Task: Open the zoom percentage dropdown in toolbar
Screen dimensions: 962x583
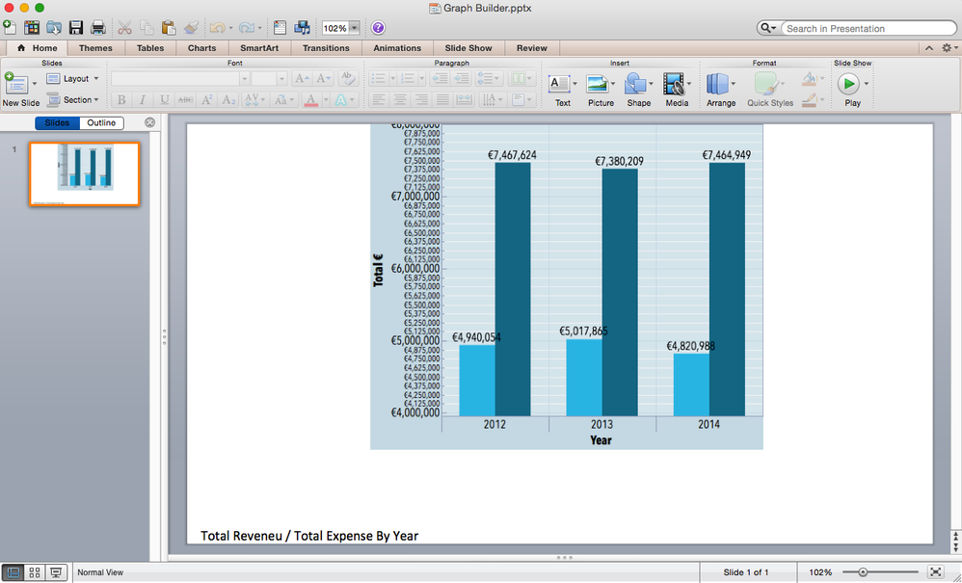Action: (x=354, y=28)
